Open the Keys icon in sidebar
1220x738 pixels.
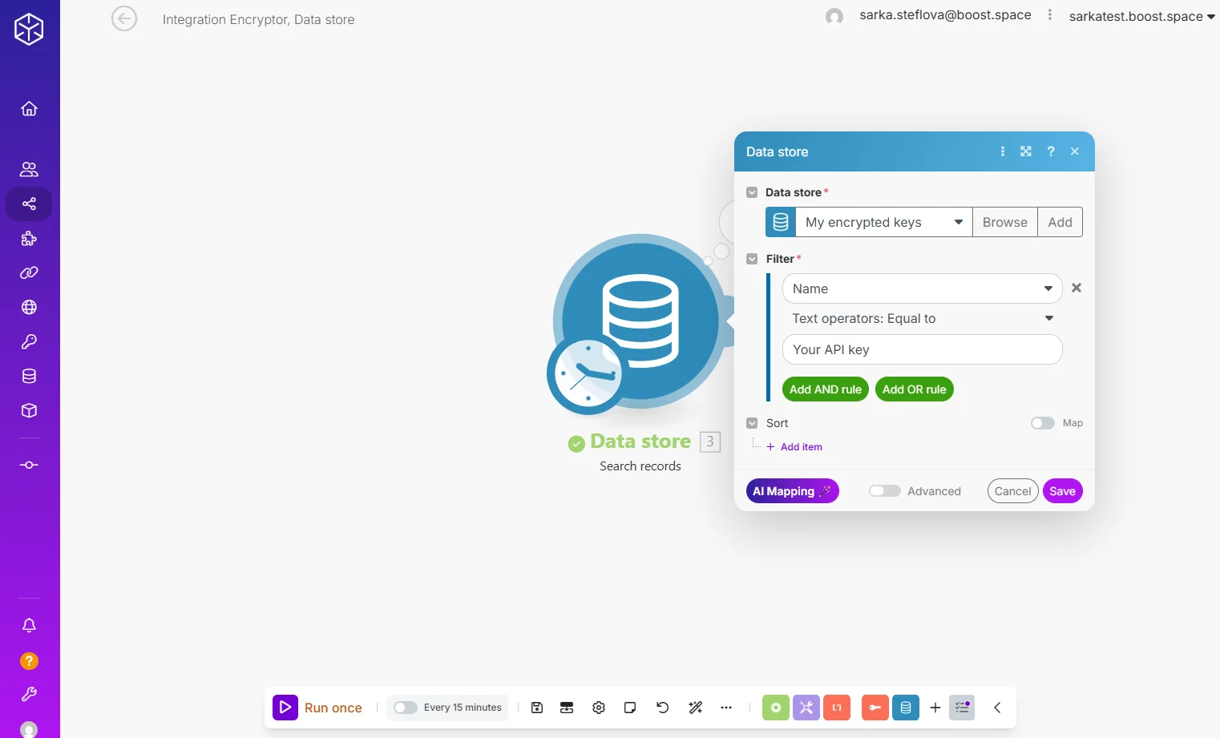29,341
